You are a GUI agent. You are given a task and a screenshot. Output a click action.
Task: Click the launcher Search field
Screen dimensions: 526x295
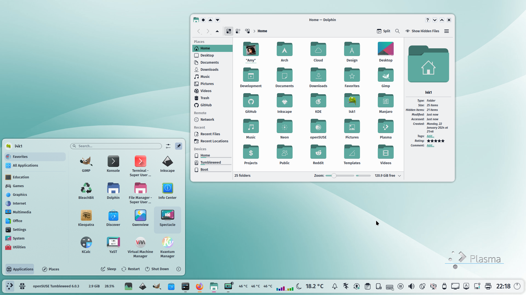pos(116,146)
